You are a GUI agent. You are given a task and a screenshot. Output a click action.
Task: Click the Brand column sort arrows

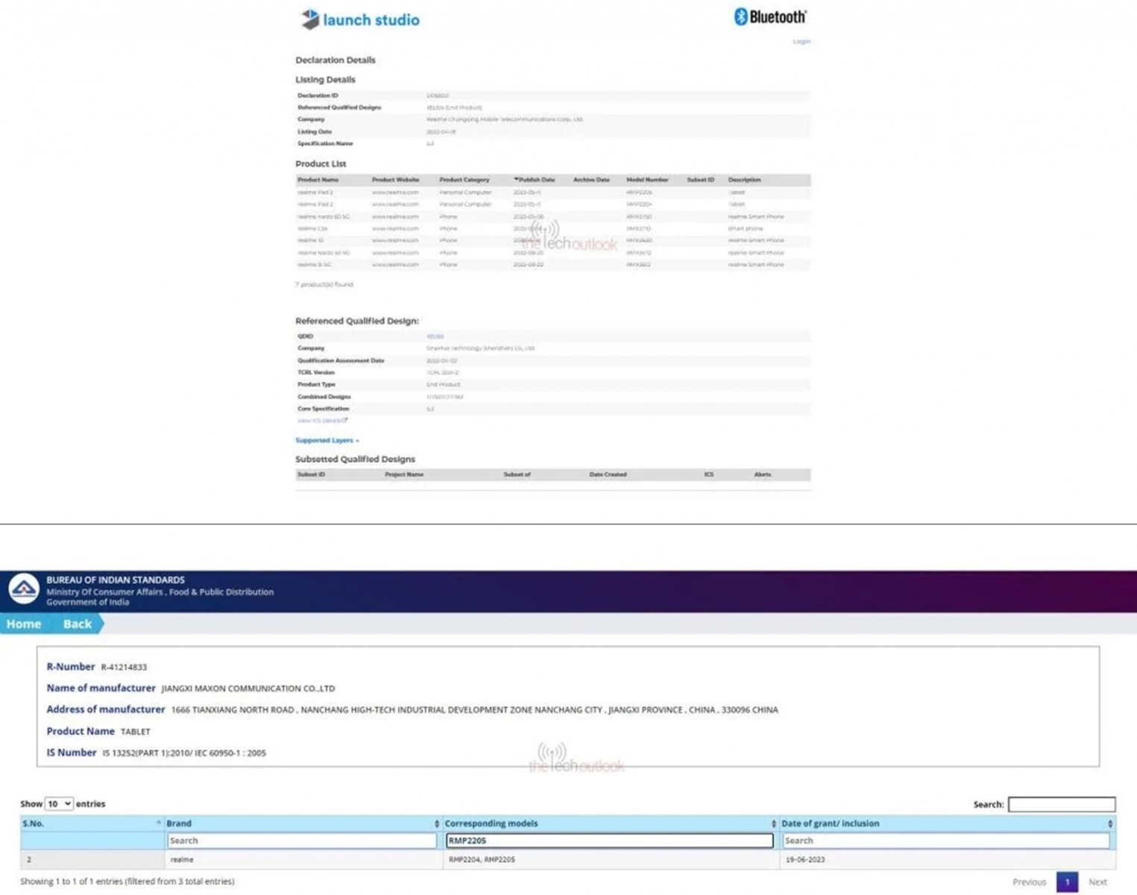437,823
